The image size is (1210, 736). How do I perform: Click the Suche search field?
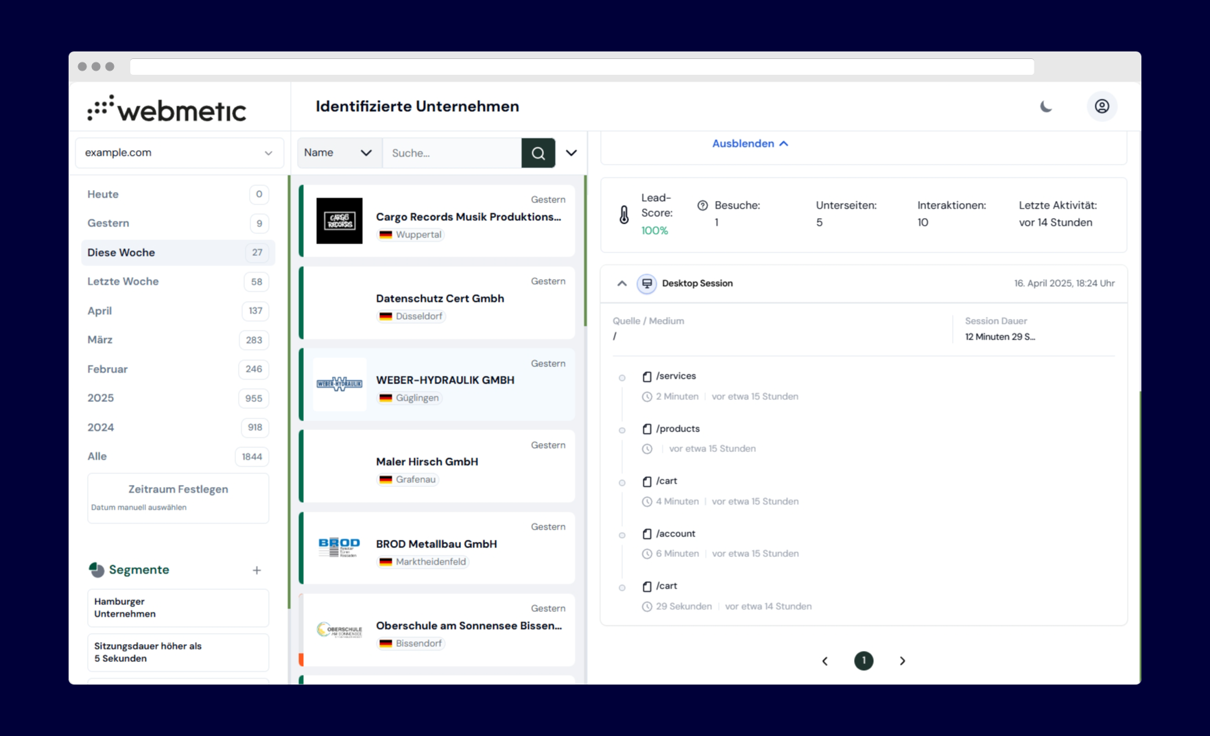coord(452,153)
